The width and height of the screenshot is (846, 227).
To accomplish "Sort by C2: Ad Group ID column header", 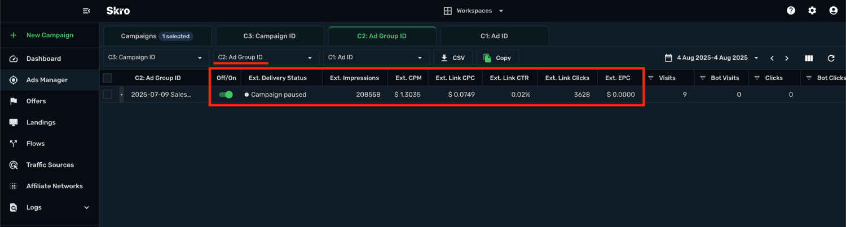I will [158, 78].
